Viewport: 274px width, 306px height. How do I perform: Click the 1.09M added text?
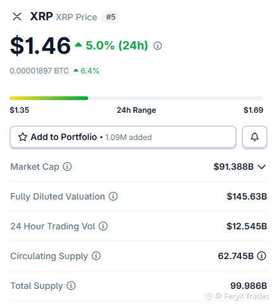[x=128, y=137]
